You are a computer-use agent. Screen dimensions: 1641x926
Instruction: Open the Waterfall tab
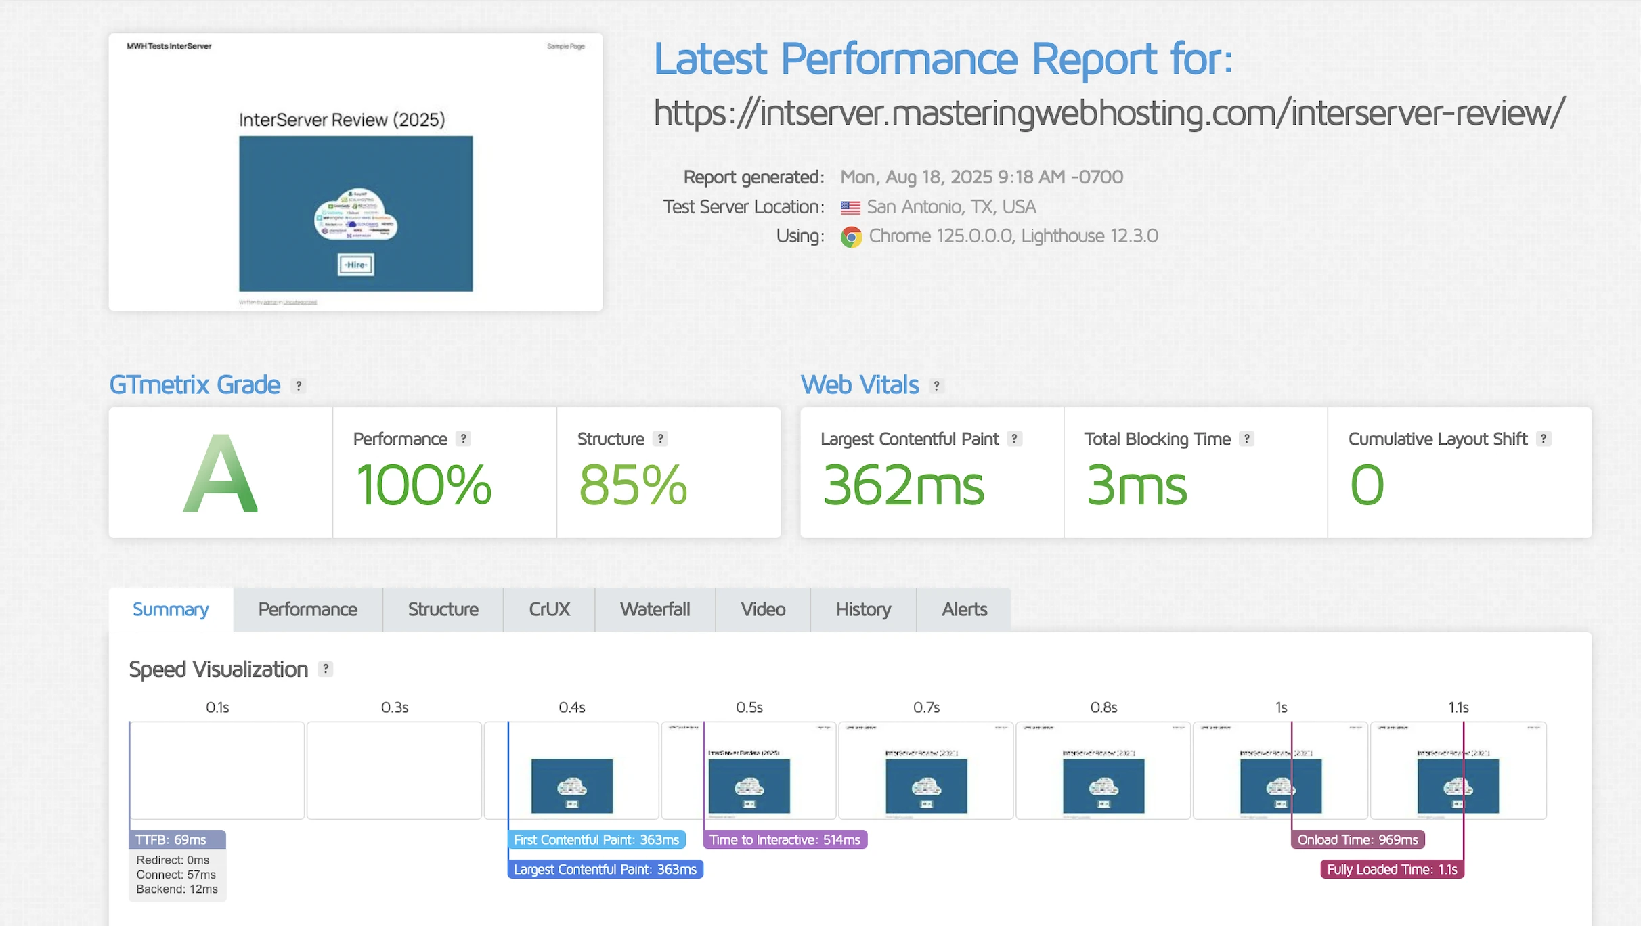click(655, 609)
